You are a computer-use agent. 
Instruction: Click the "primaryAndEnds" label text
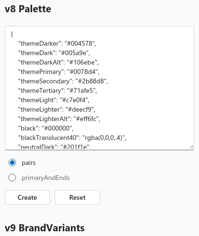point(46,178)
